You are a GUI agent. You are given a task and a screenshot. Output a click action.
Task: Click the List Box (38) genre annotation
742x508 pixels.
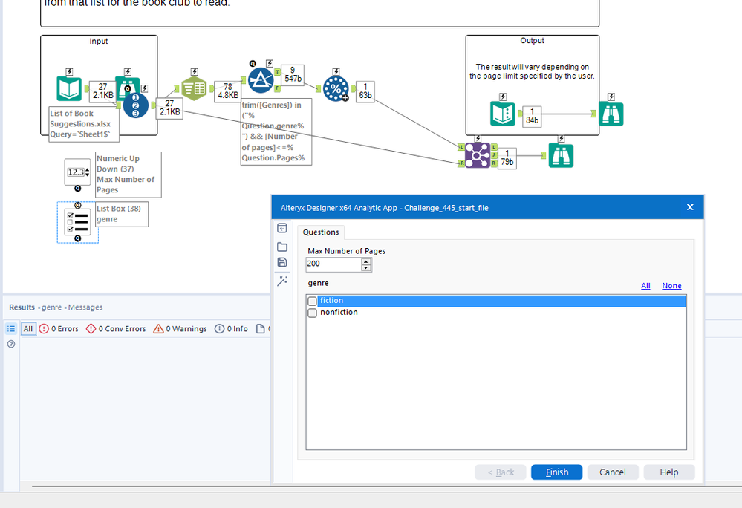(122, 214)
